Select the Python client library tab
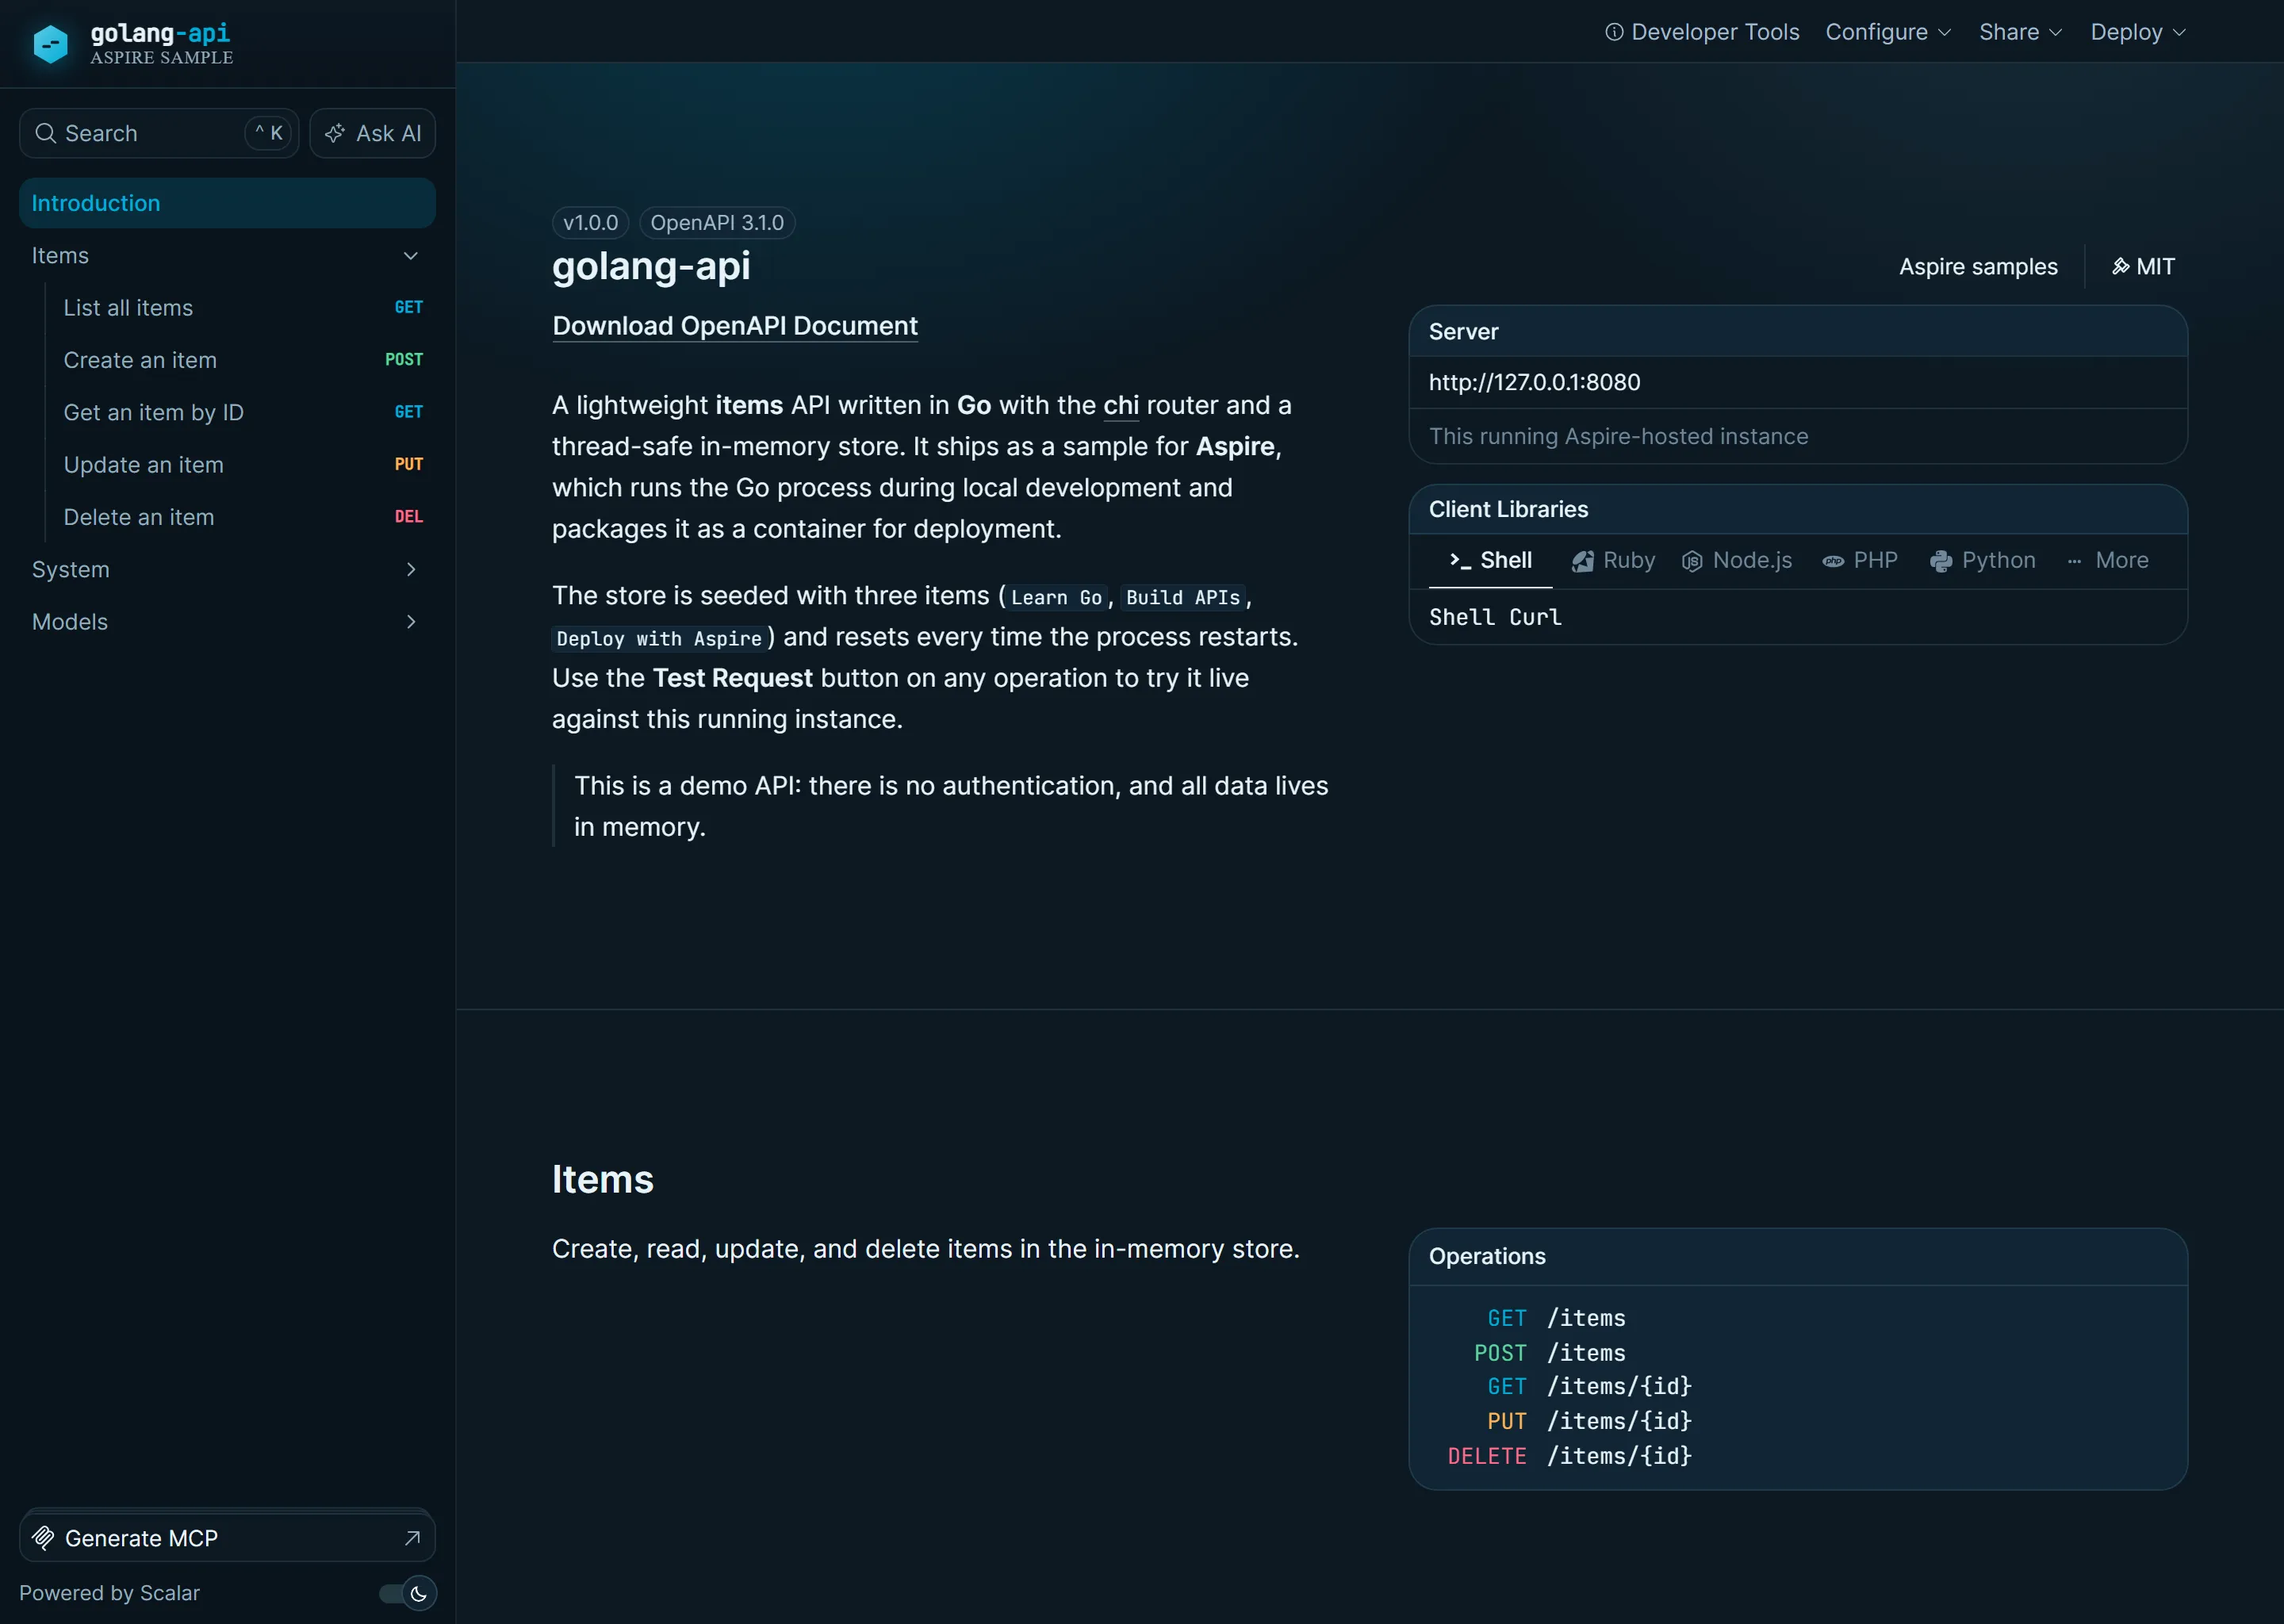 pos(1983,561)
